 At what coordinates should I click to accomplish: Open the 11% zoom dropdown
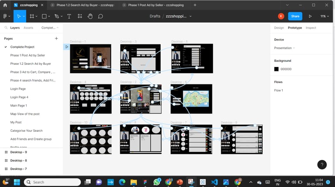click(x=325, y=16)
